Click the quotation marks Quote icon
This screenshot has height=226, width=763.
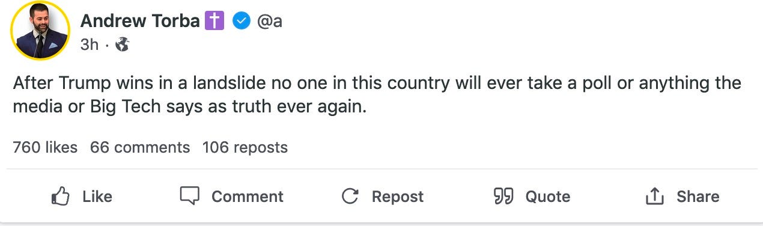point(503,196)
